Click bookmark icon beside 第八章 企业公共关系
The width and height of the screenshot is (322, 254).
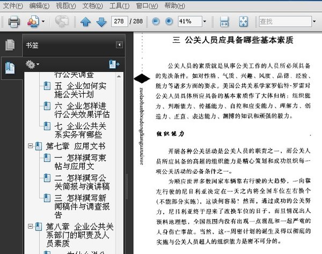tap(39, 227)
